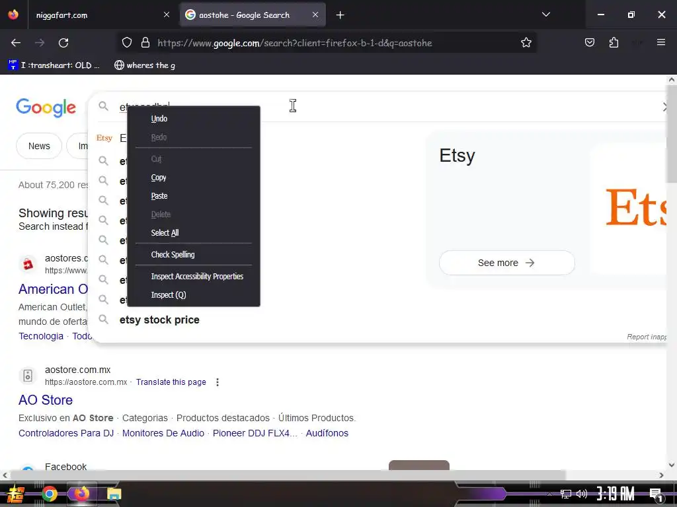Screen dimensions: 677x507
Task: Open the 'wheres the g' bookmark
Action: [x=145, y=65]
